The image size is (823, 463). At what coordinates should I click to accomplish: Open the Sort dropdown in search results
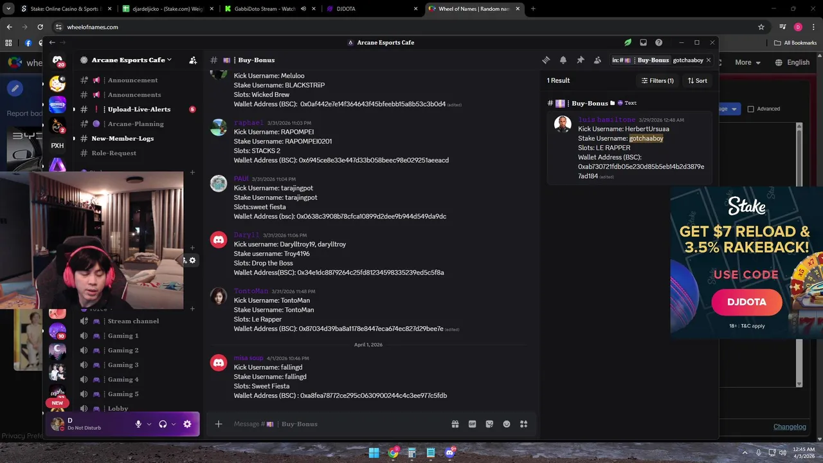pyautogui.click(x=697, y=80)
